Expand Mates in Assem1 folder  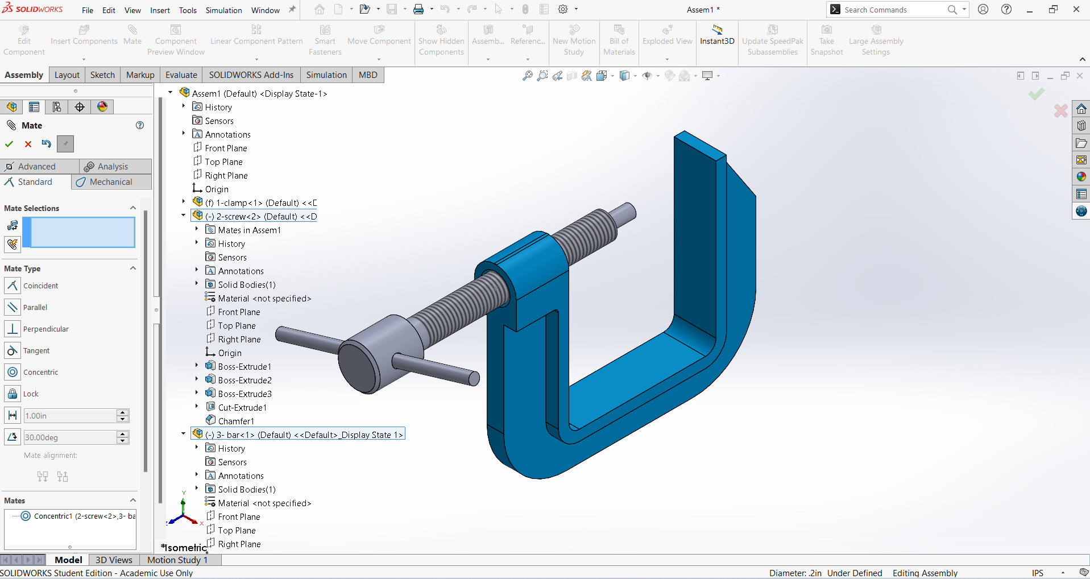197,229
